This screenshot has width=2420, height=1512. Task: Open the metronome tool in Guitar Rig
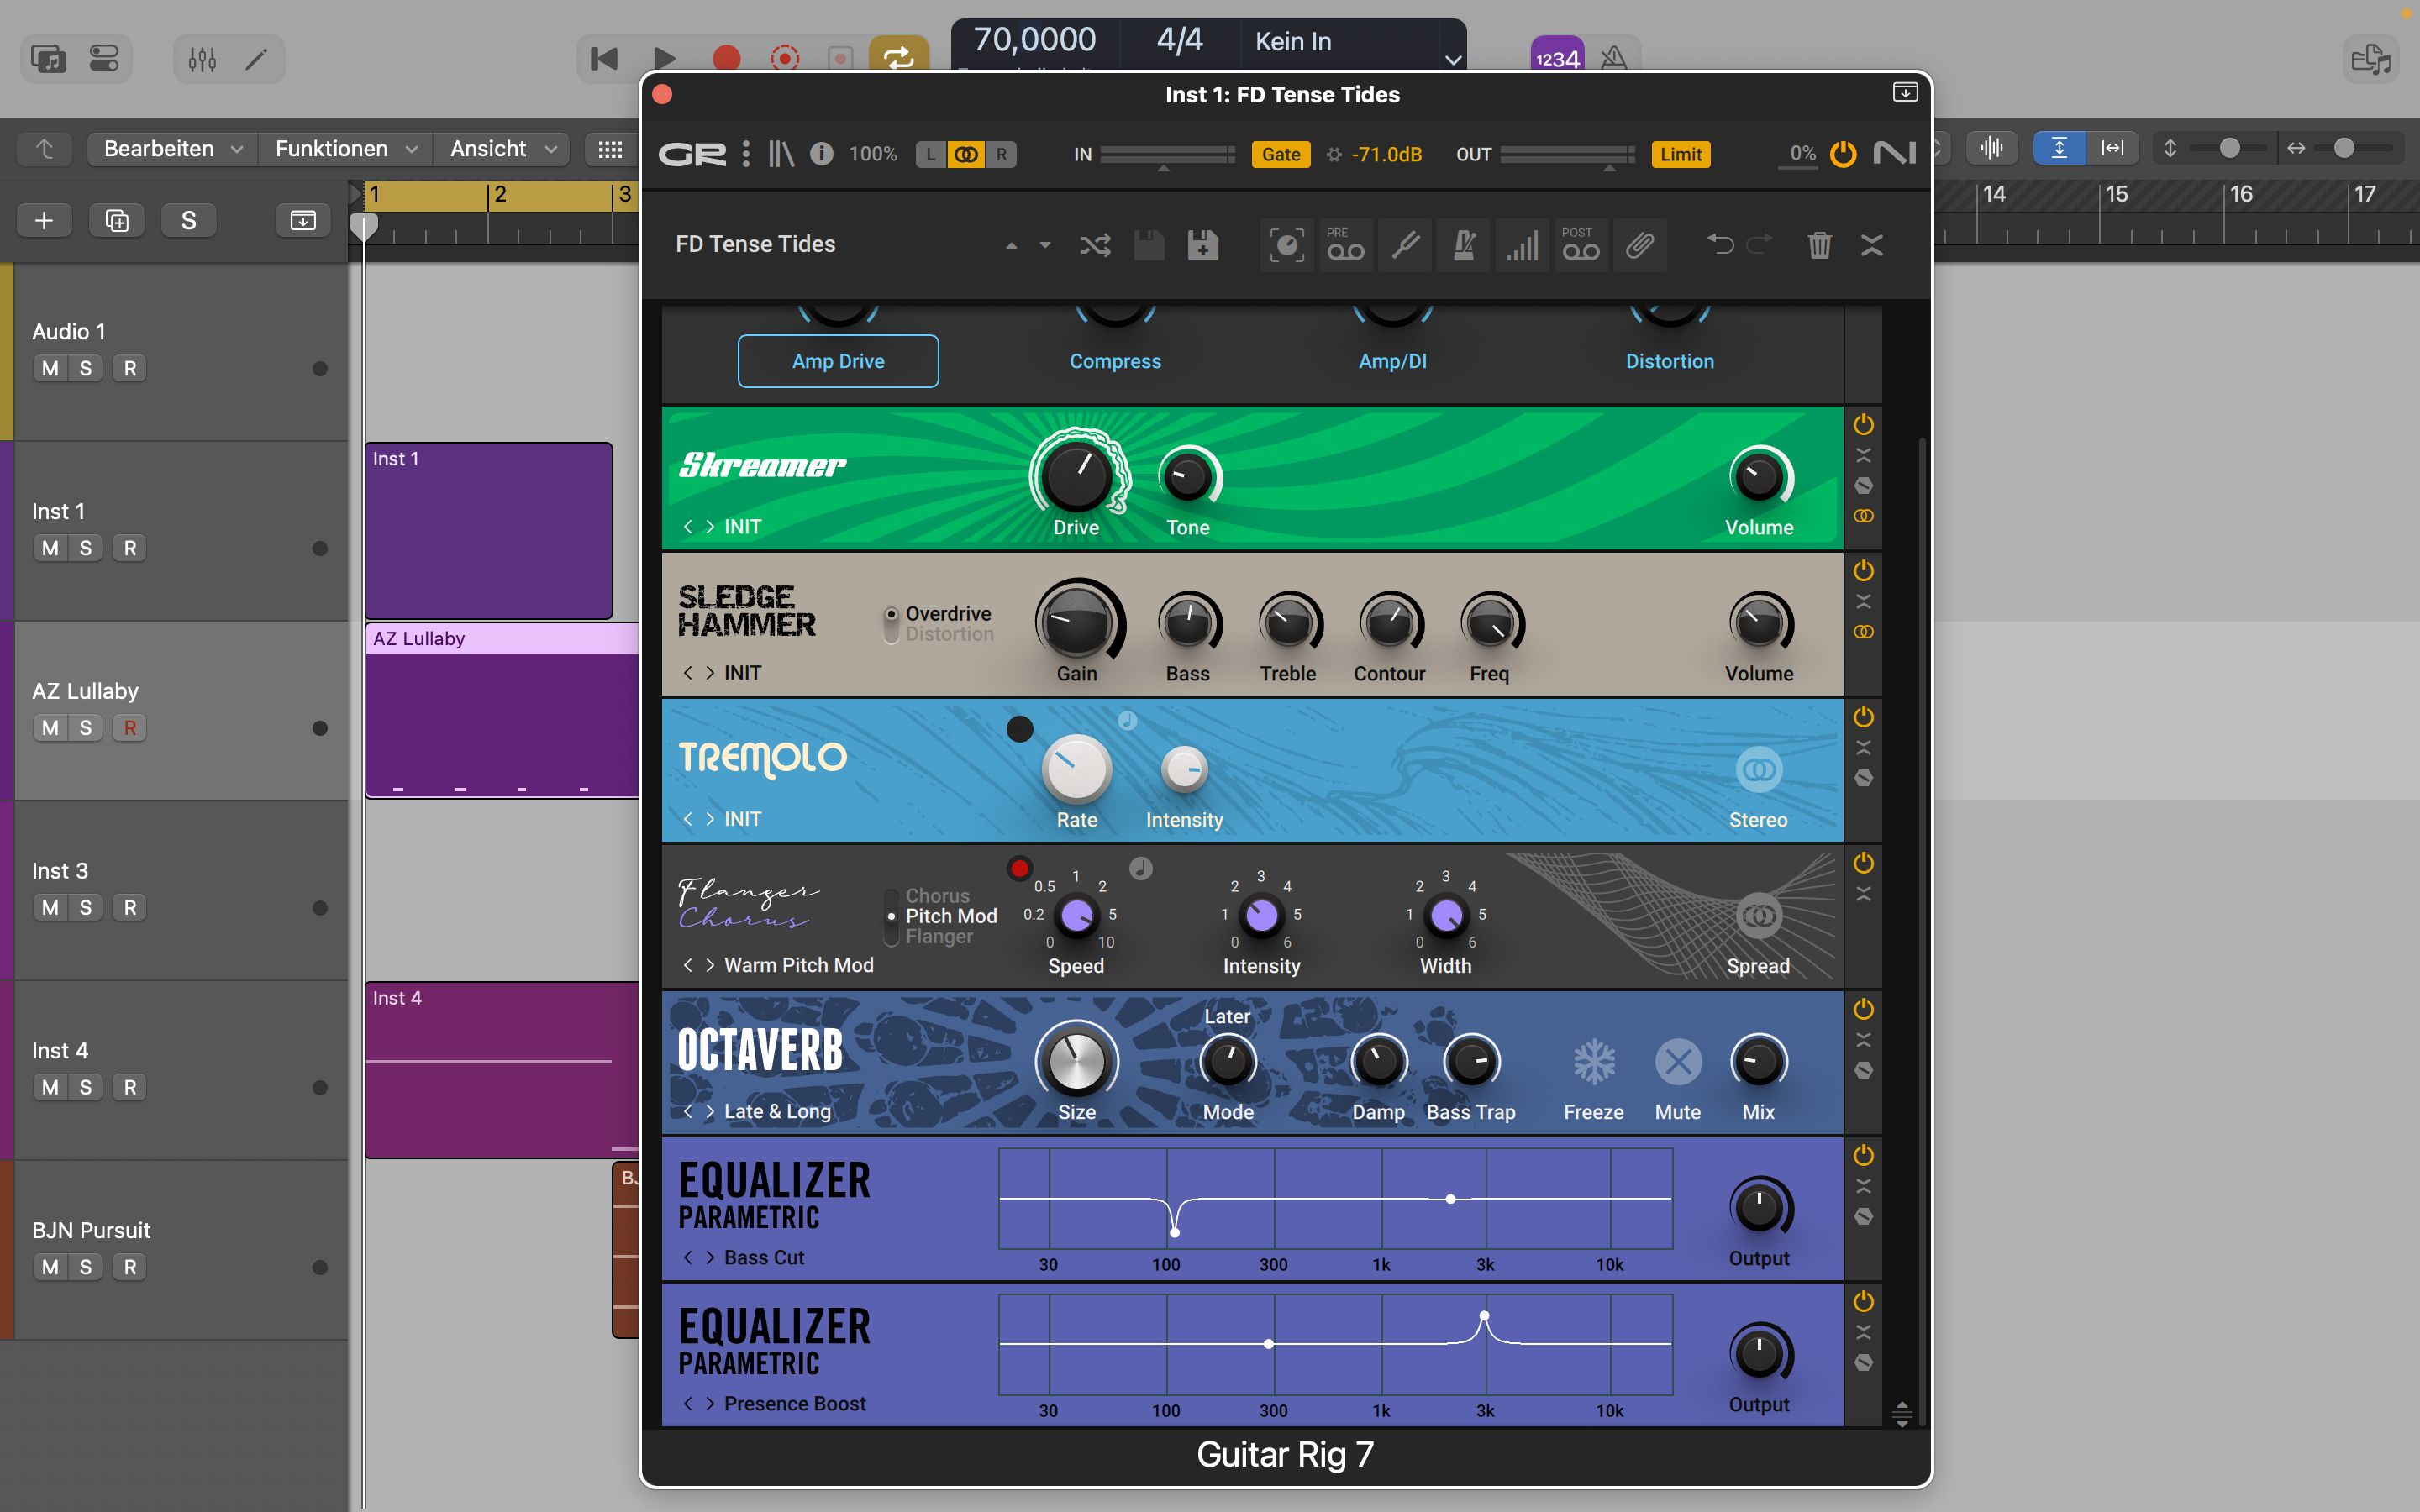coord(1464,245)
